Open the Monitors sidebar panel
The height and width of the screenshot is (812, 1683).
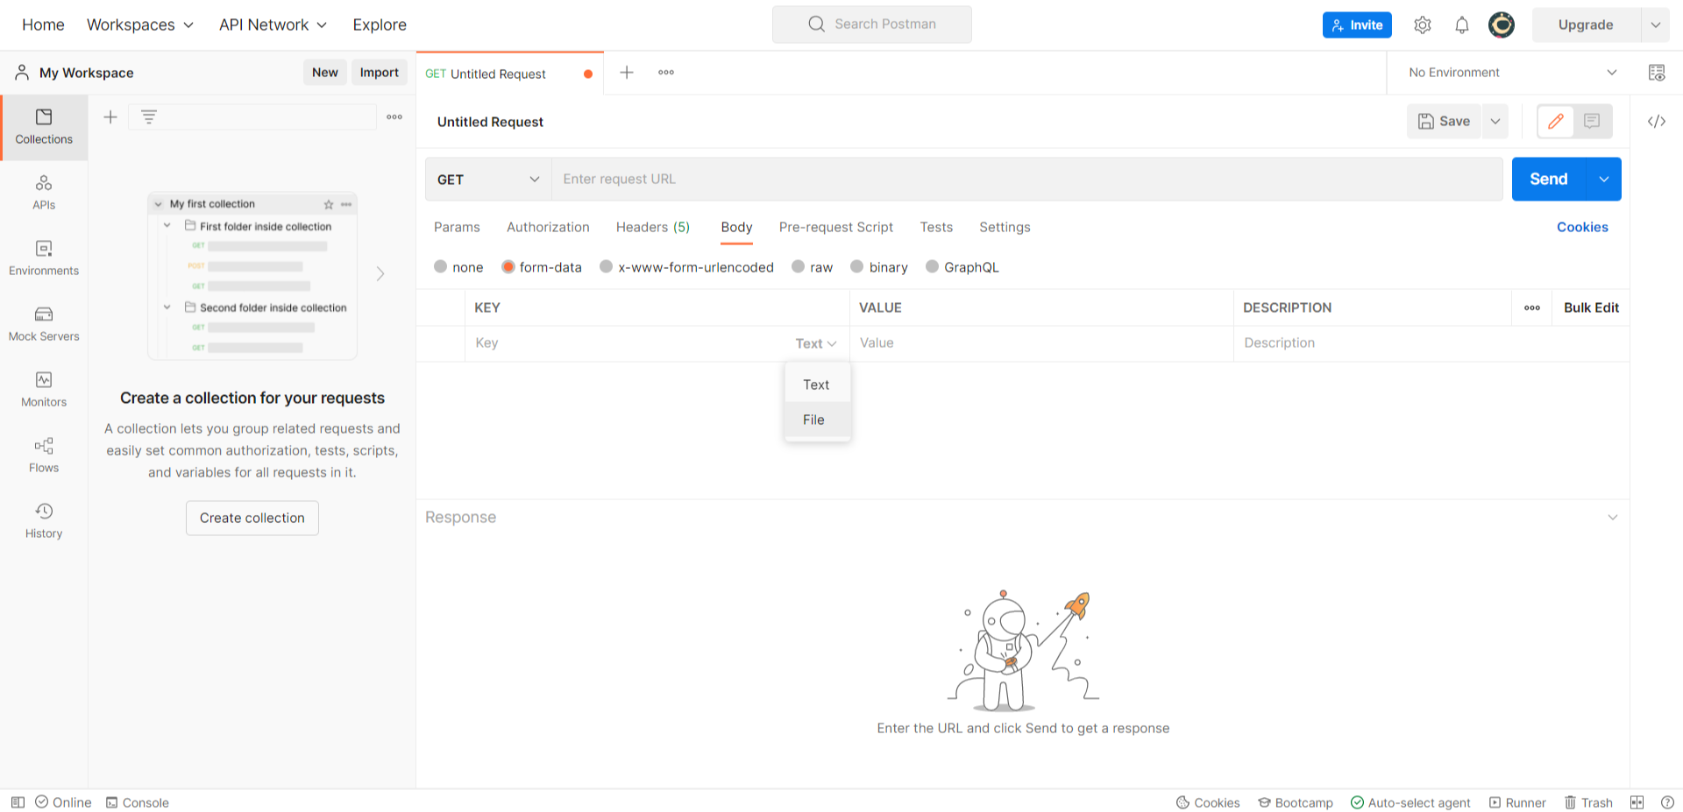pyautogui.click(x=44, y=390)
